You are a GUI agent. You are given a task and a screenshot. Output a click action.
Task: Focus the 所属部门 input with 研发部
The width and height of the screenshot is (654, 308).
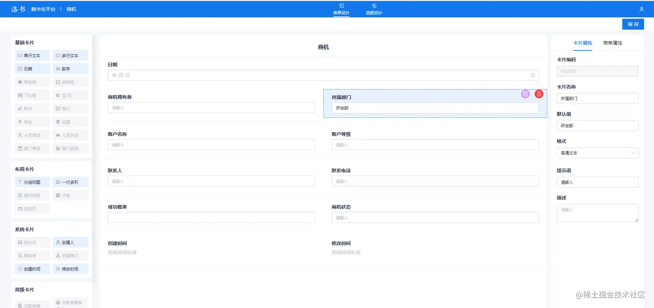pos(435,108)
